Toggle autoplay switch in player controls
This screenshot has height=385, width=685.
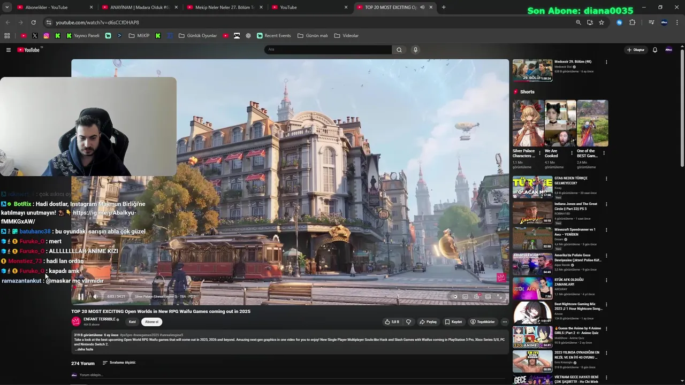pos(454,296)
